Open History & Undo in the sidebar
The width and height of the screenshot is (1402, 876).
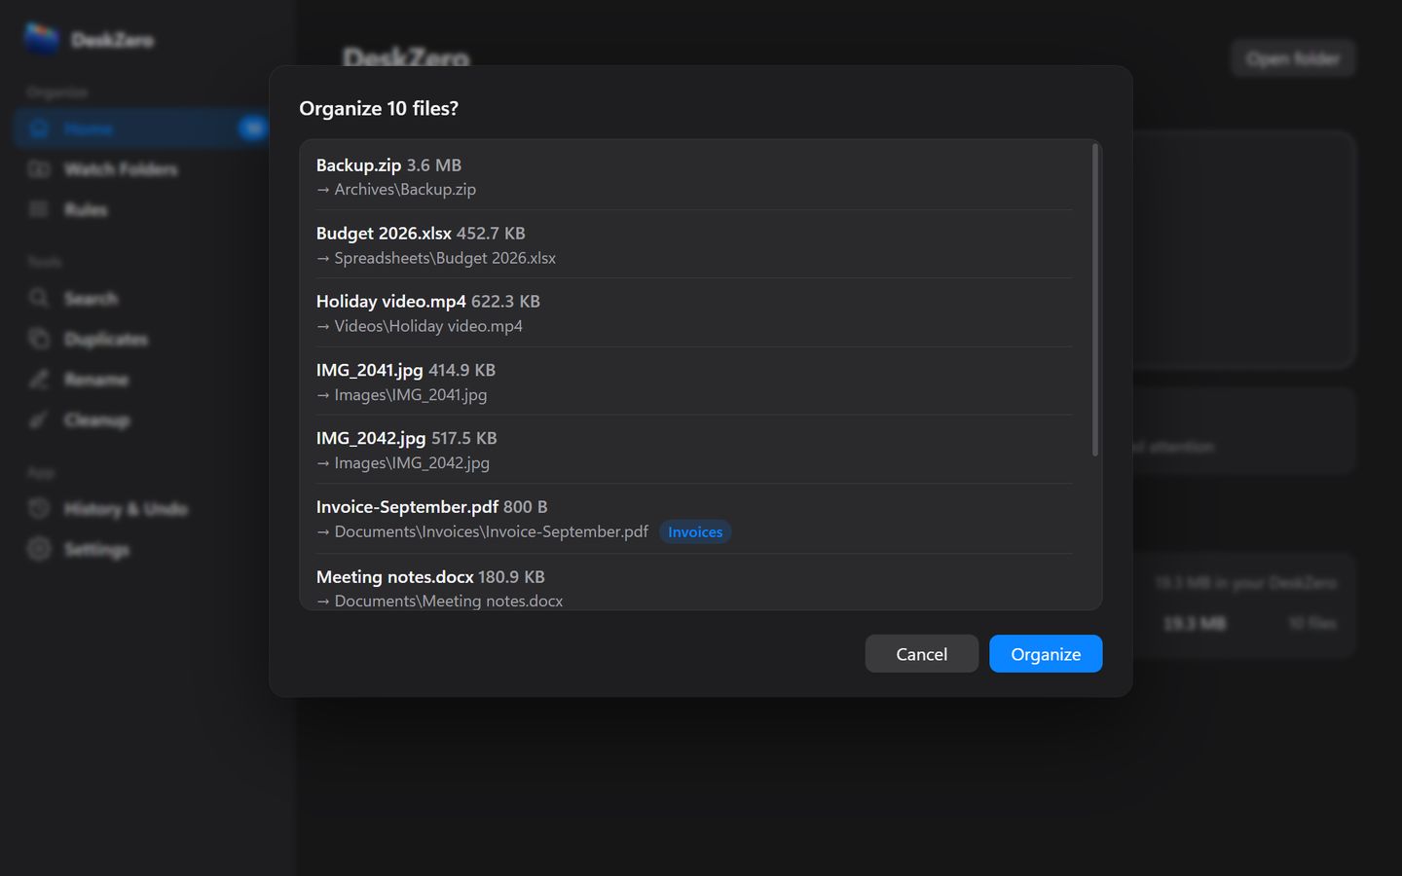coord(142,508)
